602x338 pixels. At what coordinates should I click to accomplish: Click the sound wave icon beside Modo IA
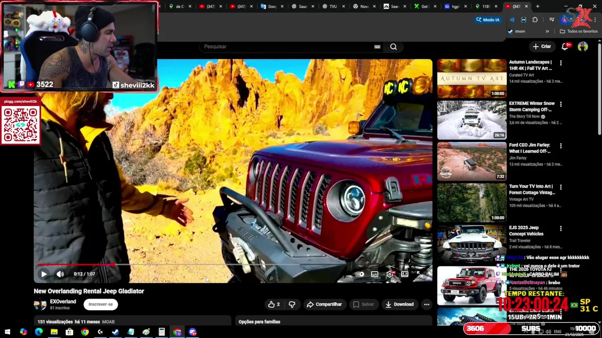[x=512, y=20]
